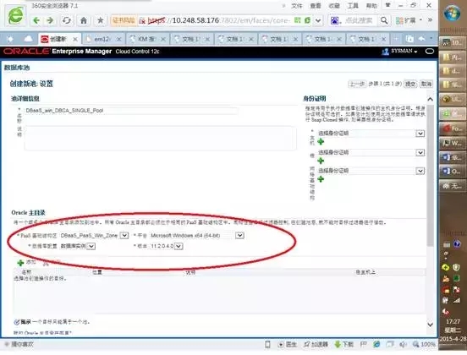467x355 pixels.
Task: Click the Baidu paw search engine icon
Action: pos(334,20)
